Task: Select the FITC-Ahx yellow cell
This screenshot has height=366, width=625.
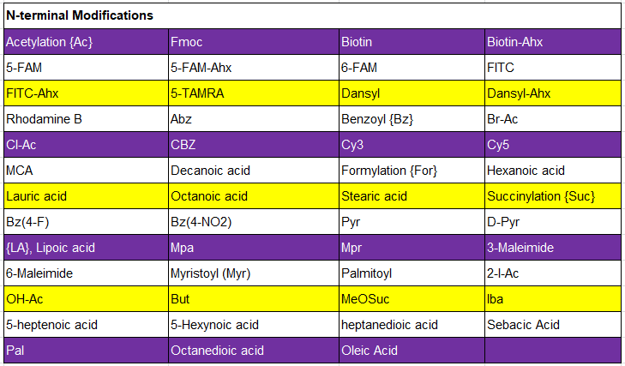Action: 86,93
